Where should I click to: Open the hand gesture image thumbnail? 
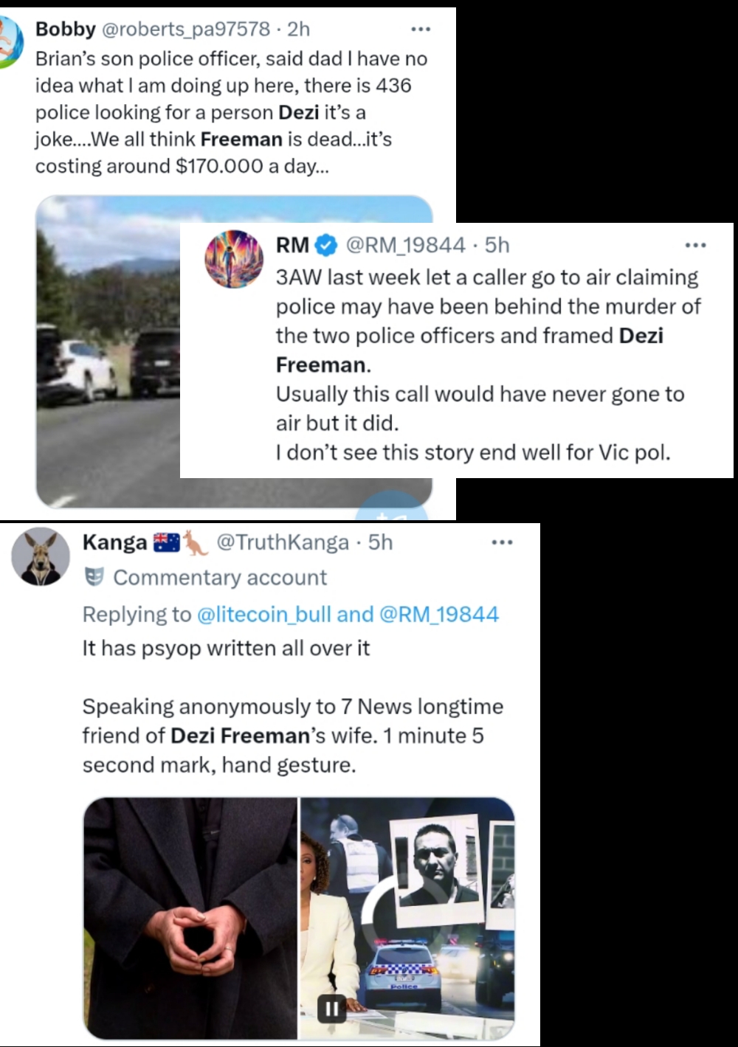click(x=190, y=919)
